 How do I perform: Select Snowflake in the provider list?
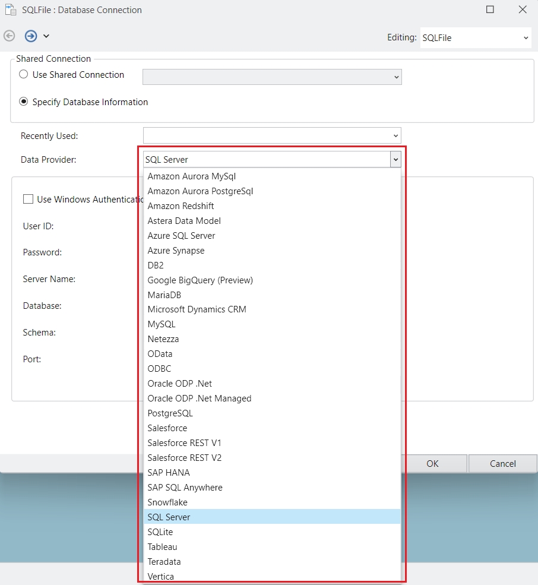pyautogui.click(x=167, y=502)
